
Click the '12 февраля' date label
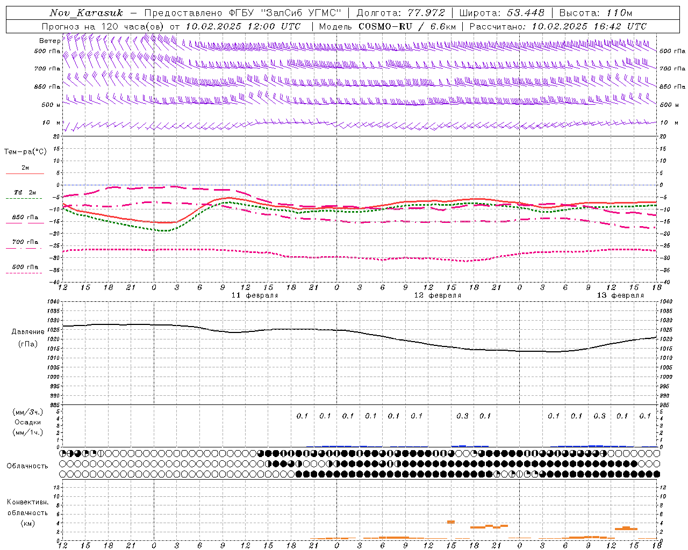438,295
